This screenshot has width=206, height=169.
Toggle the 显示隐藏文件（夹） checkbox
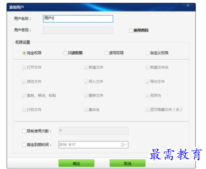(148, 110)
